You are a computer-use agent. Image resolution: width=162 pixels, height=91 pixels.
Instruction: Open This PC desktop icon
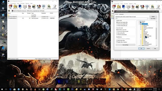pyautogui.click(x=3, y=3)
